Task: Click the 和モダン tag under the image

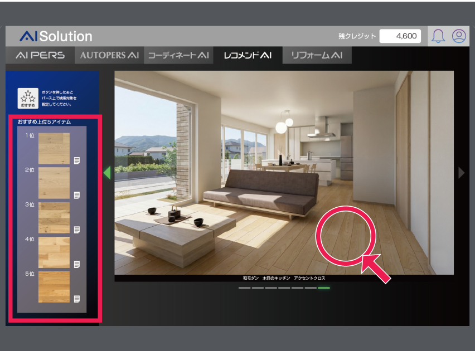Action: [251, 278]
